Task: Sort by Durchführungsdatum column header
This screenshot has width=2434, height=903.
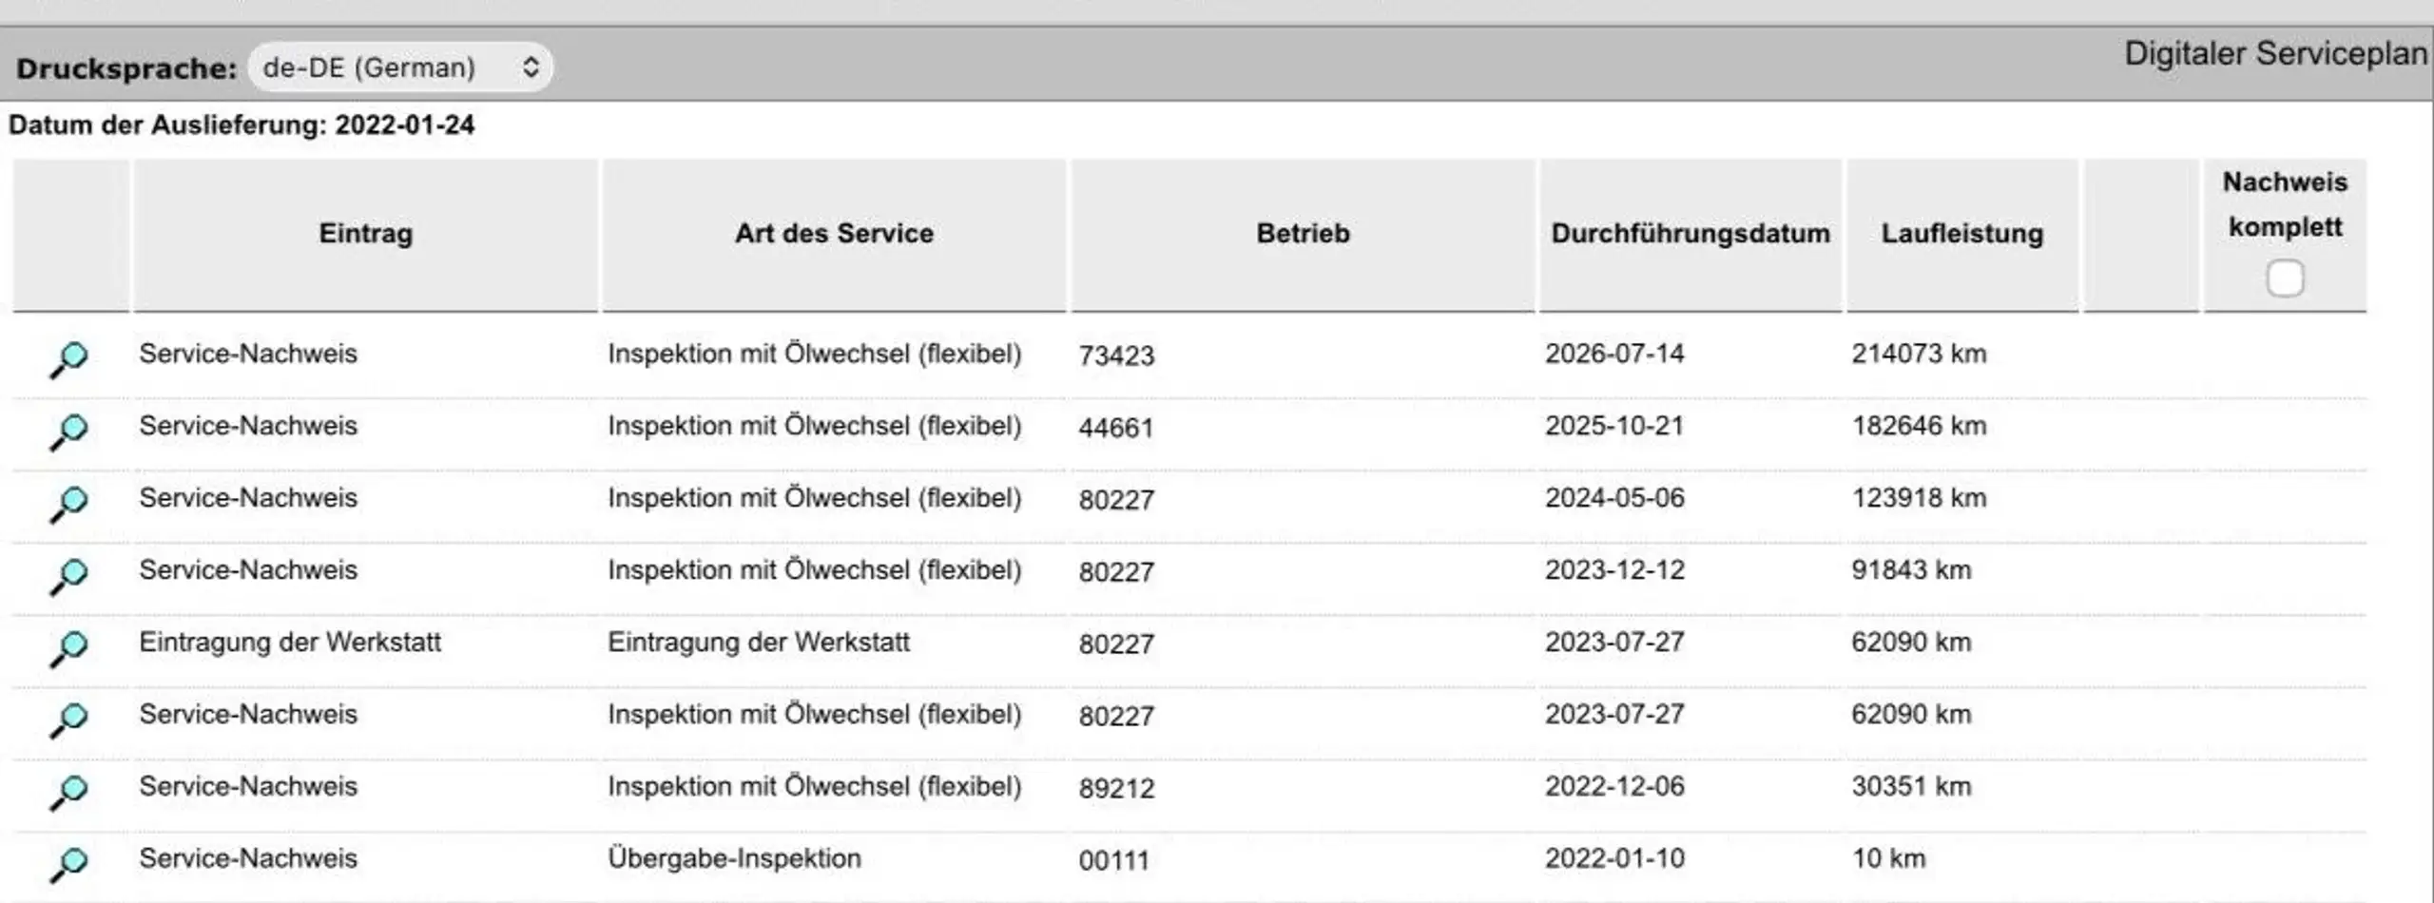Action: coord(1690,234)
